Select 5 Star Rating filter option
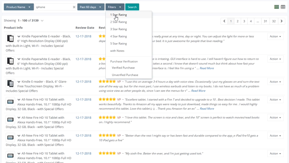The image size is (289, 163). (x=118, y=43)
